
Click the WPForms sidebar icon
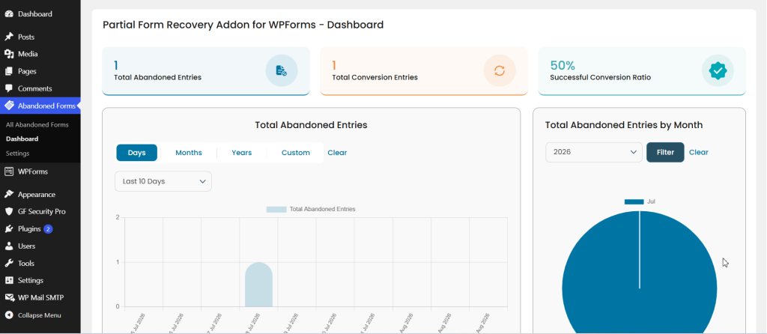9,171
